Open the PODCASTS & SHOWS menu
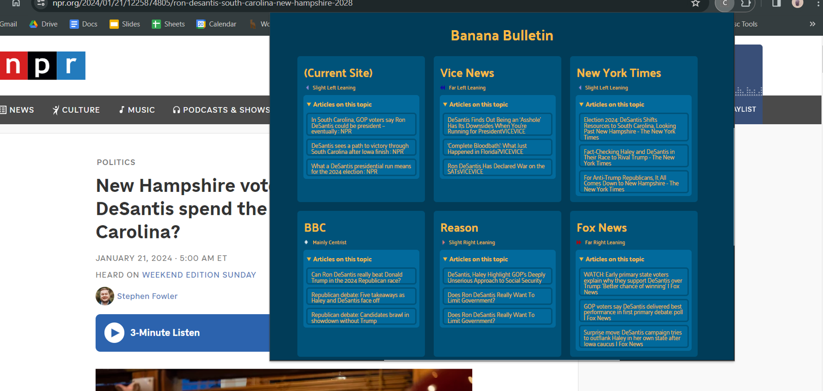Viewport: 823px width, 391px height. tap(221, 110)
